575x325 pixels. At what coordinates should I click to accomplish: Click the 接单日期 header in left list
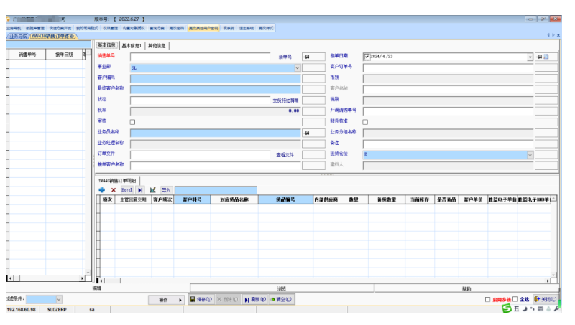coord(64,55)
